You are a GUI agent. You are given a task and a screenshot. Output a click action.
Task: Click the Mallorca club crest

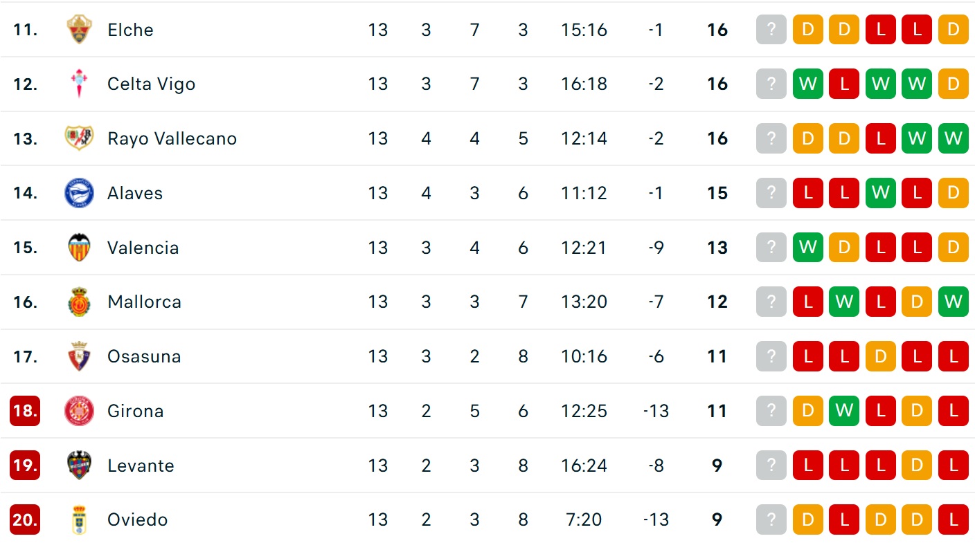click(x=79, y=302)
